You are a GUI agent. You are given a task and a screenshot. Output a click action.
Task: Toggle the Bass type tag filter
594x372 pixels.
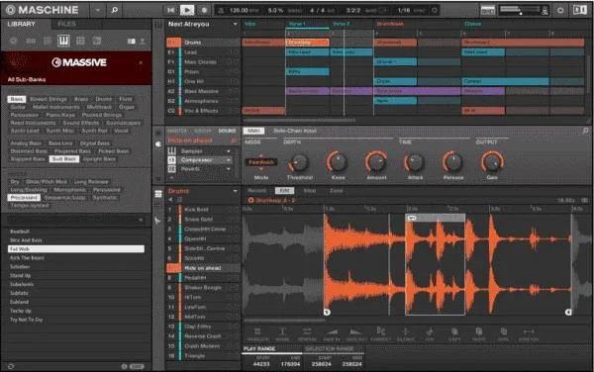point(17,99)
